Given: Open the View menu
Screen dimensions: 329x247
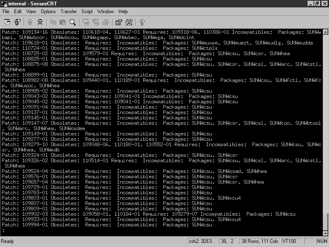Looking at the screenshot, I should (x=31, y=12).
